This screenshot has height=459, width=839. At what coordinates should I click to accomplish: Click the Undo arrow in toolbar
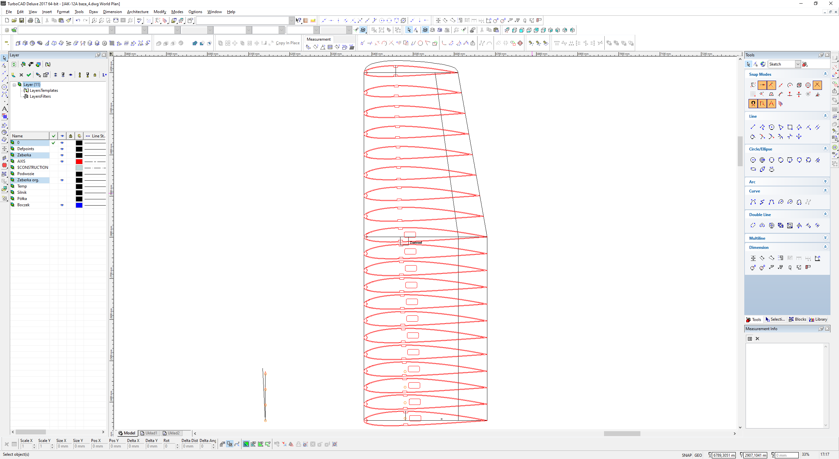click(78, 20)
